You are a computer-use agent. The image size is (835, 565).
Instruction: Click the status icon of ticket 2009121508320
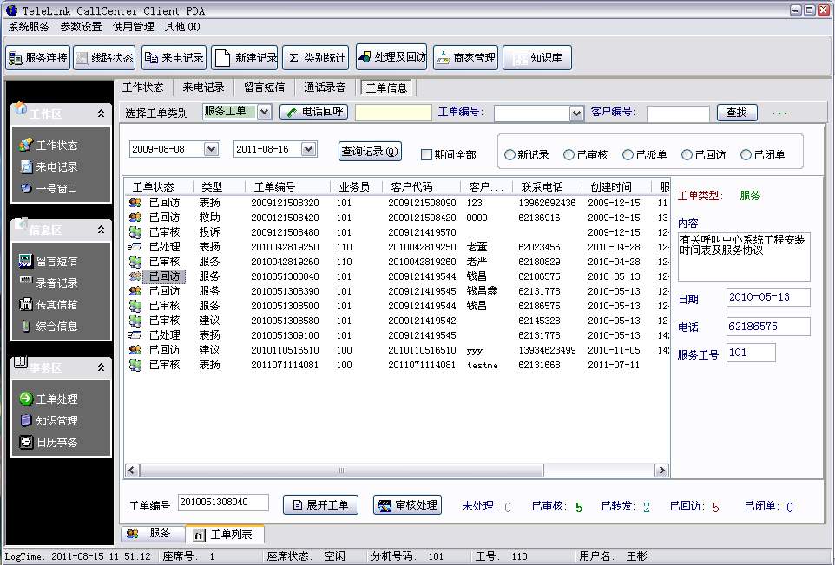click(135, 203)
